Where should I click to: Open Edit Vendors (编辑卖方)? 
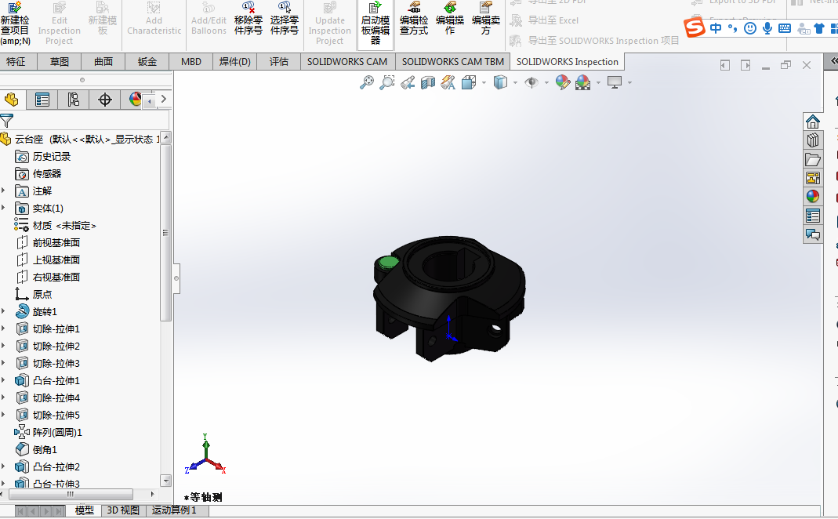tap(486, 20)
